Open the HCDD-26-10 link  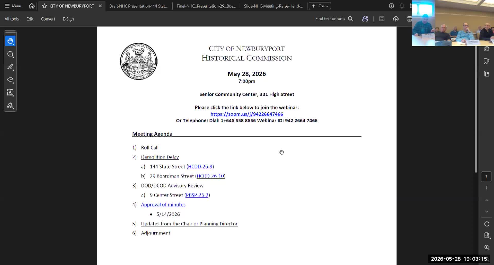tap(210, 176)
